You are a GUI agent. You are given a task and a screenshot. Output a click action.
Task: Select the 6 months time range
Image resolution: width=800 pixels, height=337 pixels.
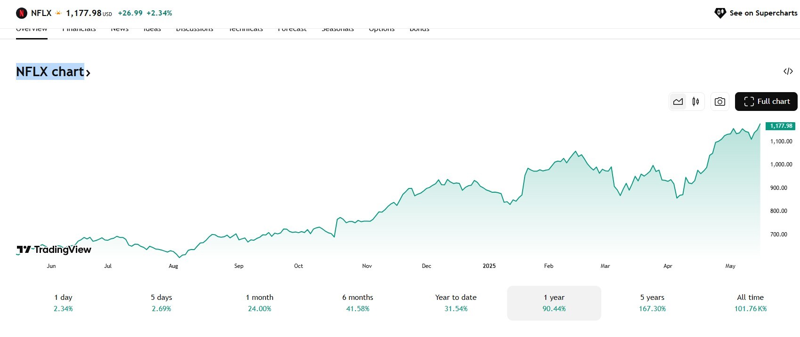(x=358, y=303)
